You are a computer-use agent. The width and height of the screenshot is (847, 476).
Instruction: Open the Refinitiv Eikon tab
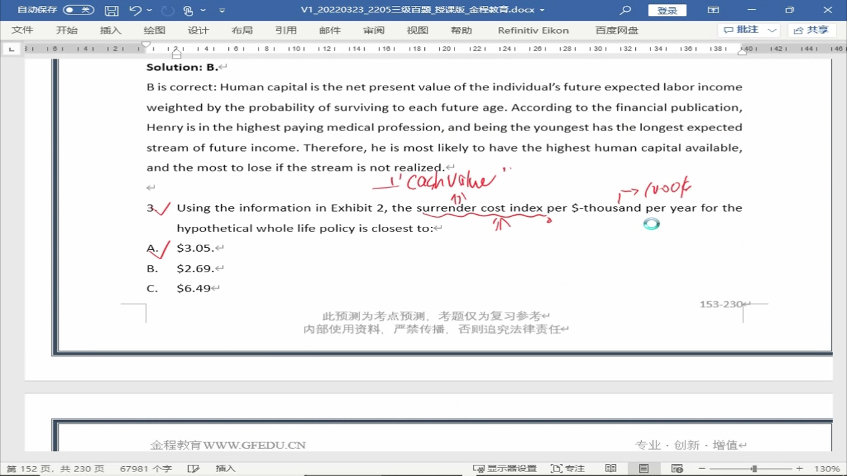coord(533,30)
